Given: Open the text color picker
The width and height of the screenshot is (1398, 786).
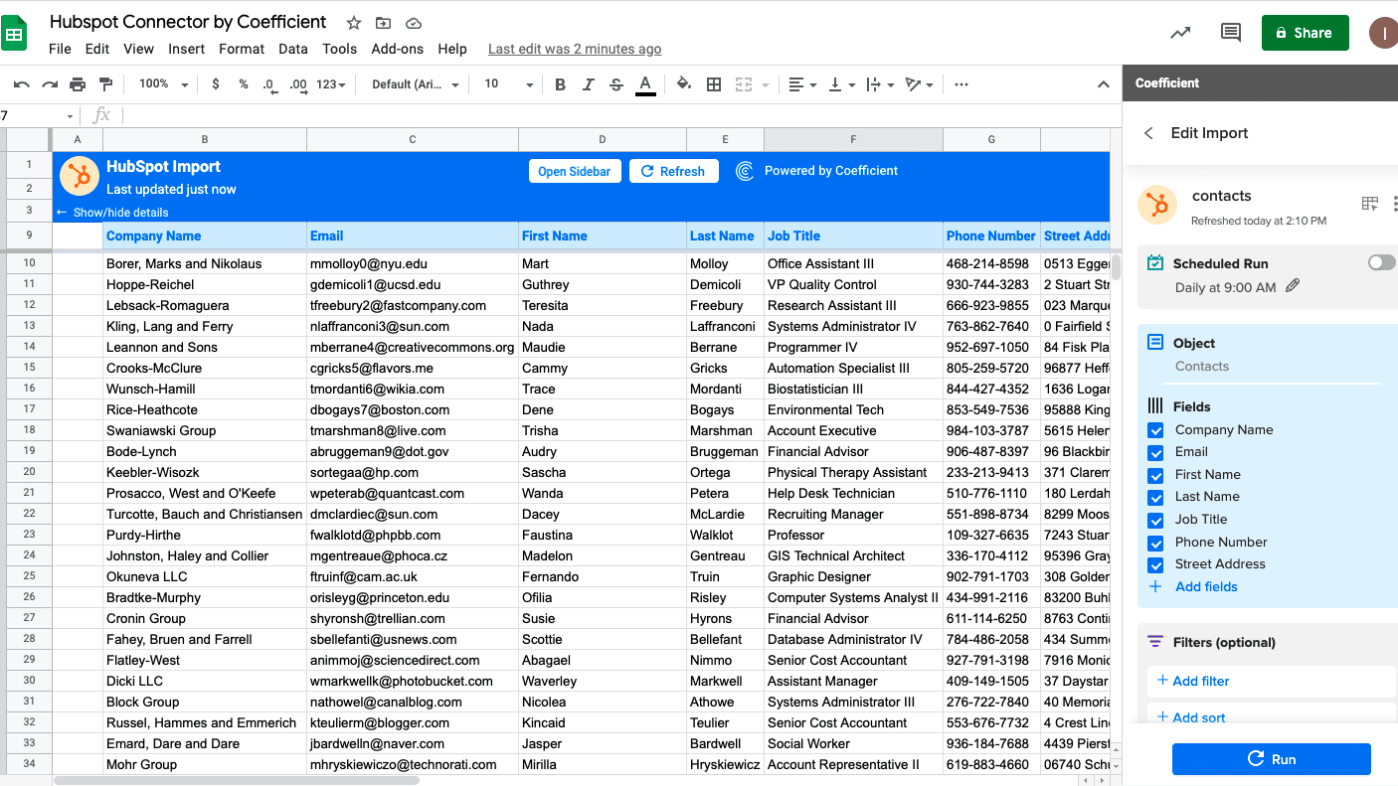Looking at the screenshot, I should click(x=645, y=84).
